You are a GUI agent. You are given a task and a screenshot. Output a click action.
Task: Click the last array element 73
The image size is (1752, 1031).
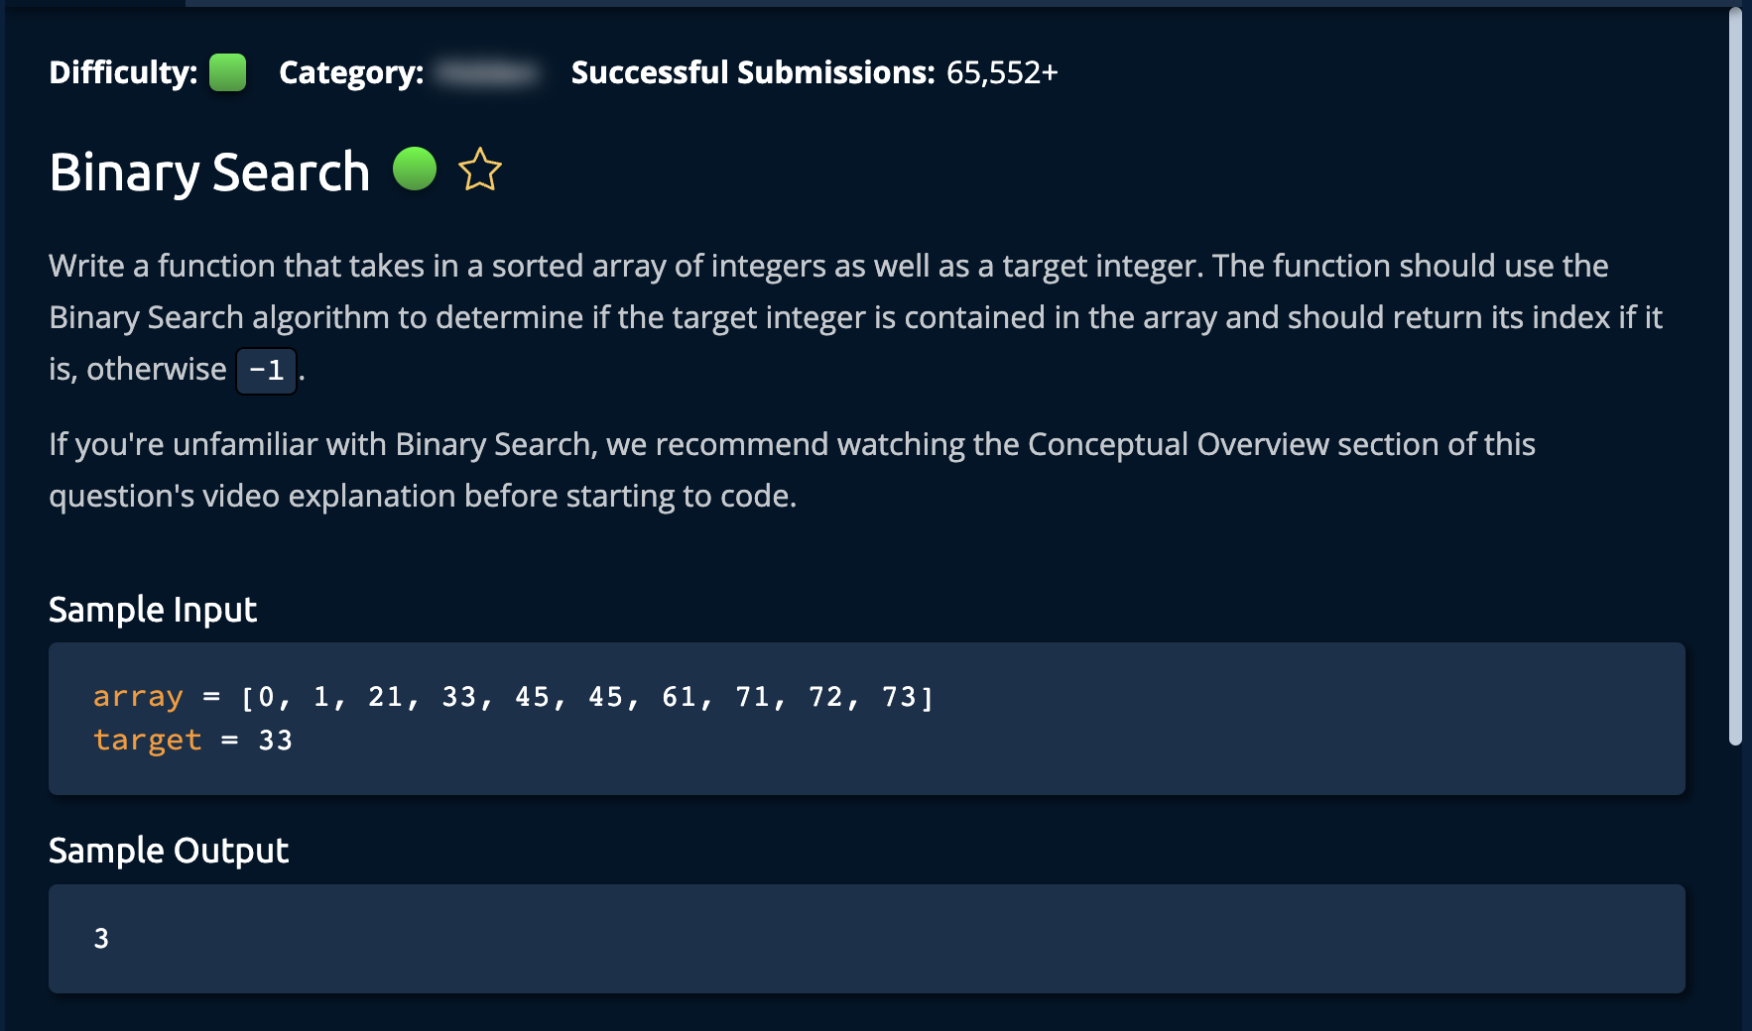point(899,697)
